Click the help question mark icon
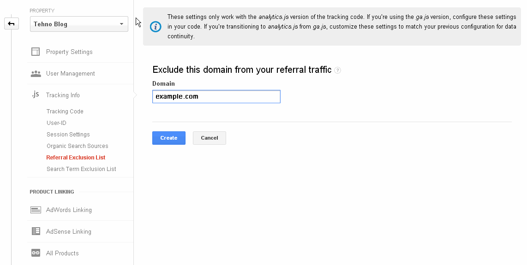Screen dimensions: 527x265 [338, 71]
